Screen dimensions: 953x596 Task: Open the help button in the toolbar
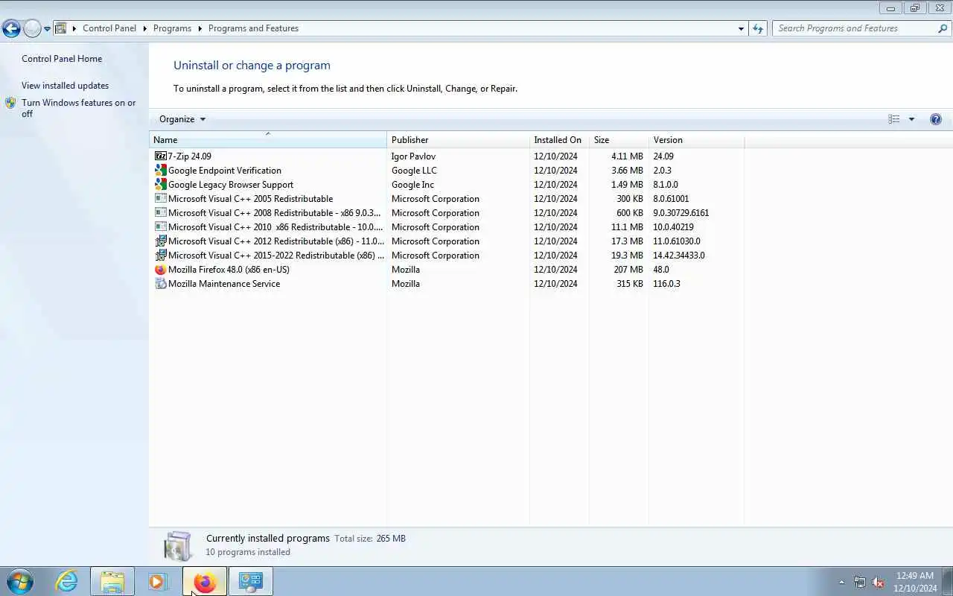tap(936, 119)
